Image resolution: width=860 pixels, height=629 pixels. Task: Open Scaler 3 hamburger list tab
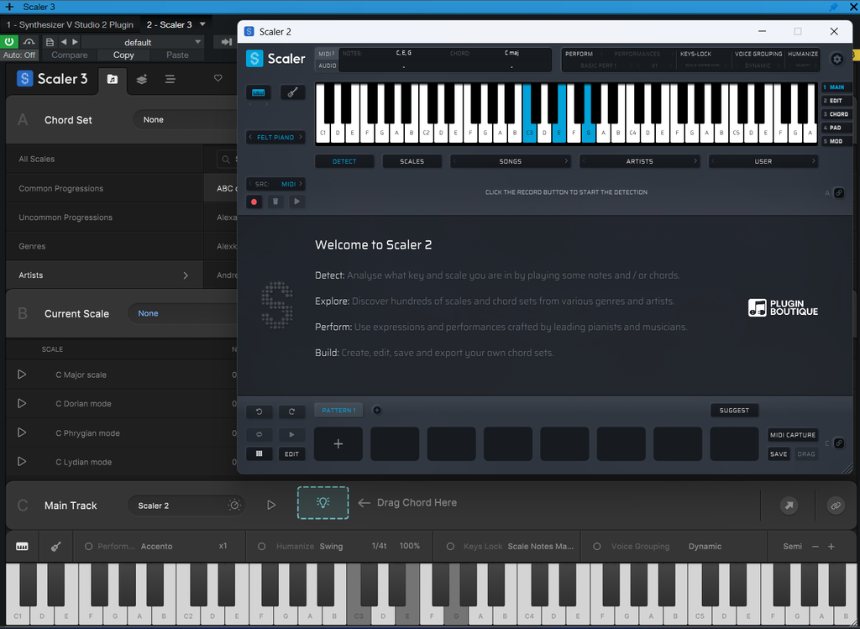click(170, 80)
